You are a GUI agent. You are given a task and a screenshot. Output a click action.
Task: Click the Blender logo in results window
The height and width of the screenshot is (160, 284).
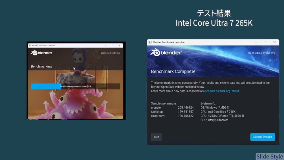pyautogui.click(x=166, y=52)
